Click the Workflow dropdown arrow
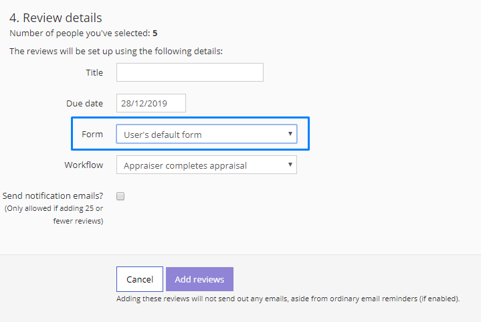The width and height of the screenshot is (481, 322). tap(290, 165)
